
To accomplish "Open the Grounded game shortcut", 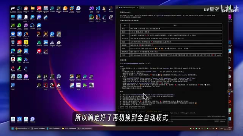I will pos(85,85).
